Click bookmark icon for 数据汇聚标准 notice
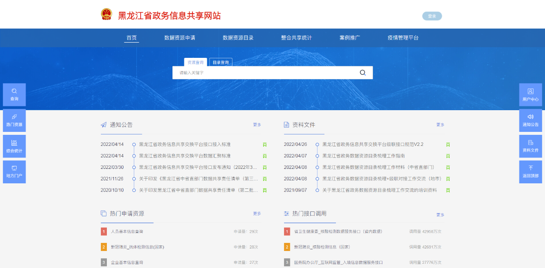The width and height of the screenshot is (545, 268). click(x=264, y=156)
